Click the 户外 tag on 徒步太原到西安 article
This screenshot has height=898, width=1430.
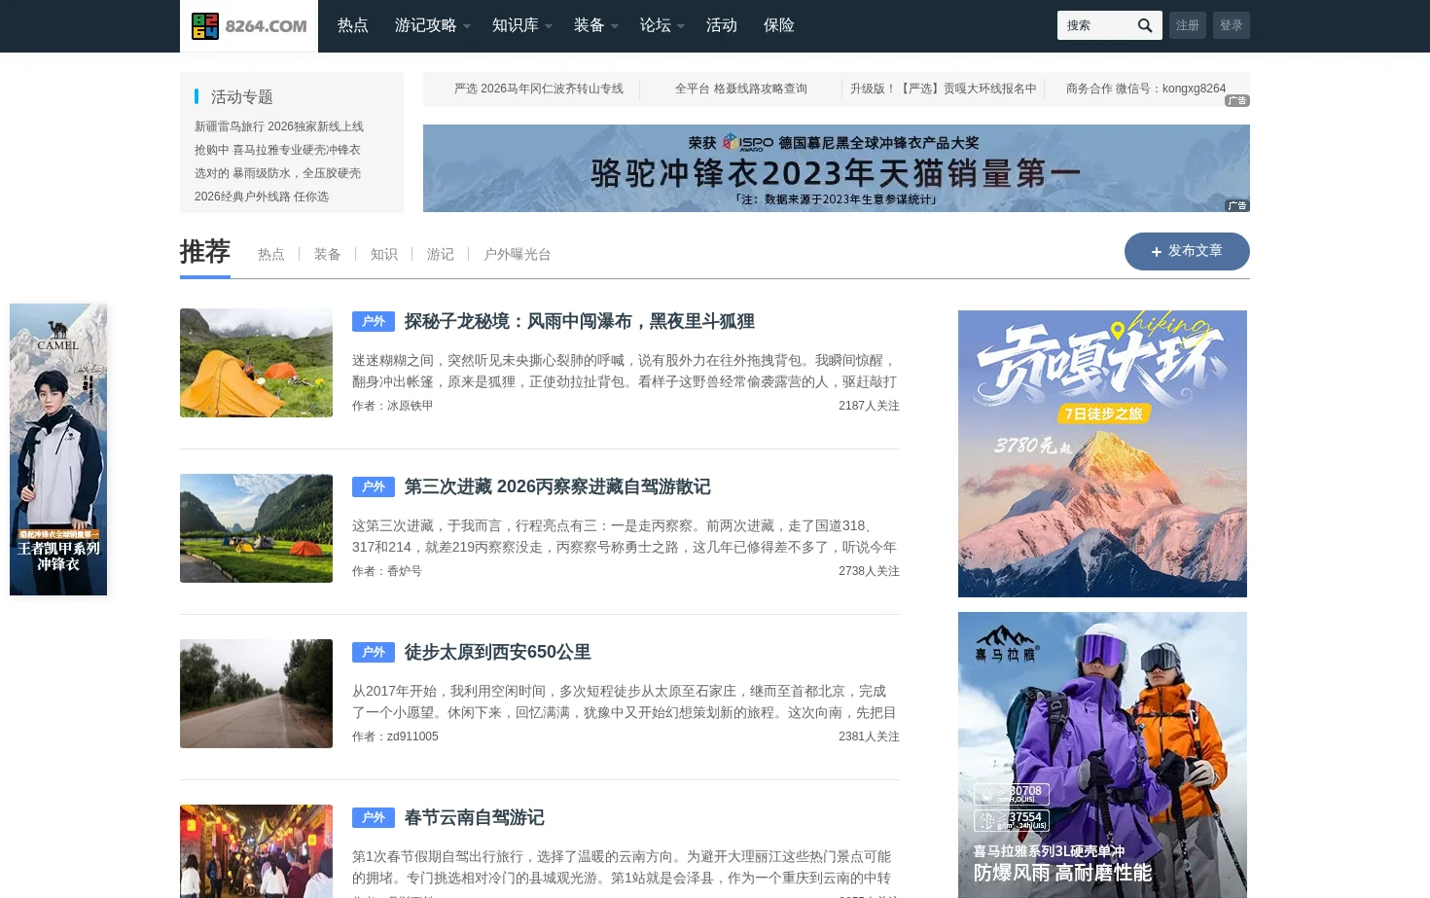(374, 652)
